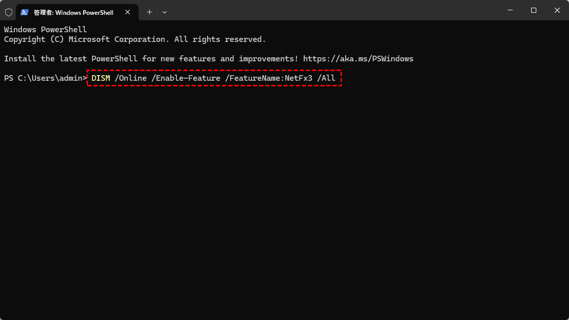The image size is (569, 320).
Task: Click the /Enable-Feature parameter text
Action: 186,78
